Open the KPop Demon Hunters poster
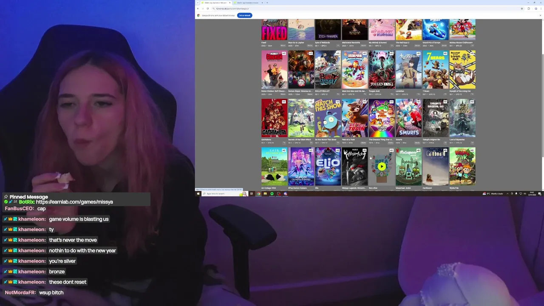The image size is (544, 306). [301, 167]
